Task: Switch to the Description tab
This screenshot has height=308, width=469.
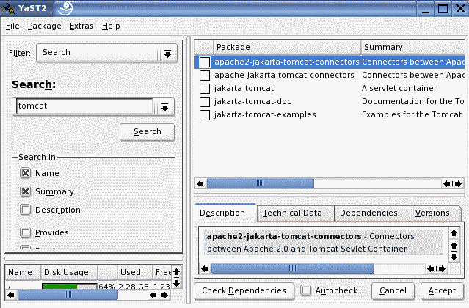Action: coord(225,213)
